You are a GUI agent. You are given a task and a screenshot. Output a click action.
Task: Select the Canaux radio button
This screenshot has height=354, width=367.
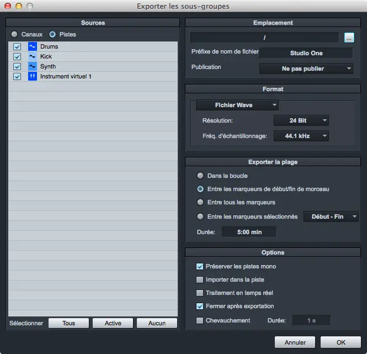pos(14,34)
